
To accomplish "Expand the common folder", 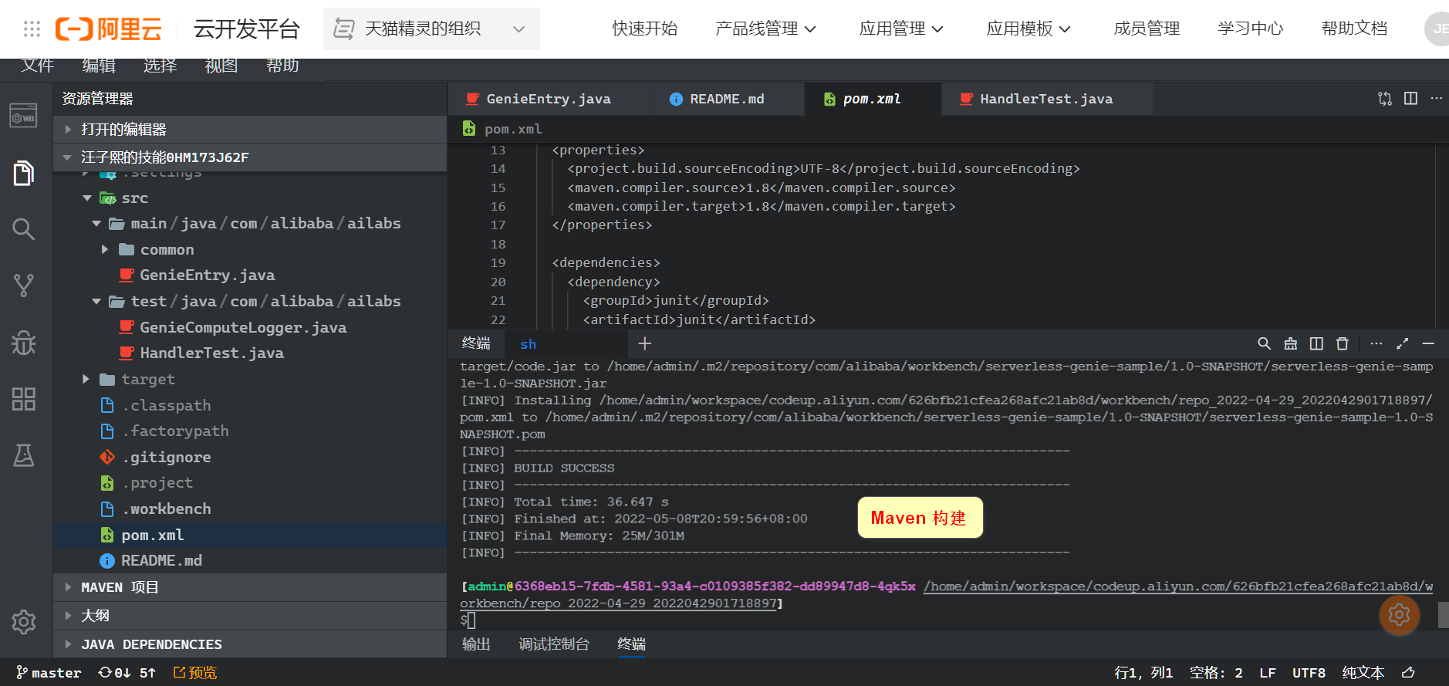I will (x=105, y=250).
